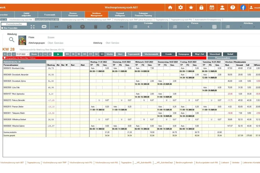Toggle fullscreen with the expand arrows icon

(33, 27)
